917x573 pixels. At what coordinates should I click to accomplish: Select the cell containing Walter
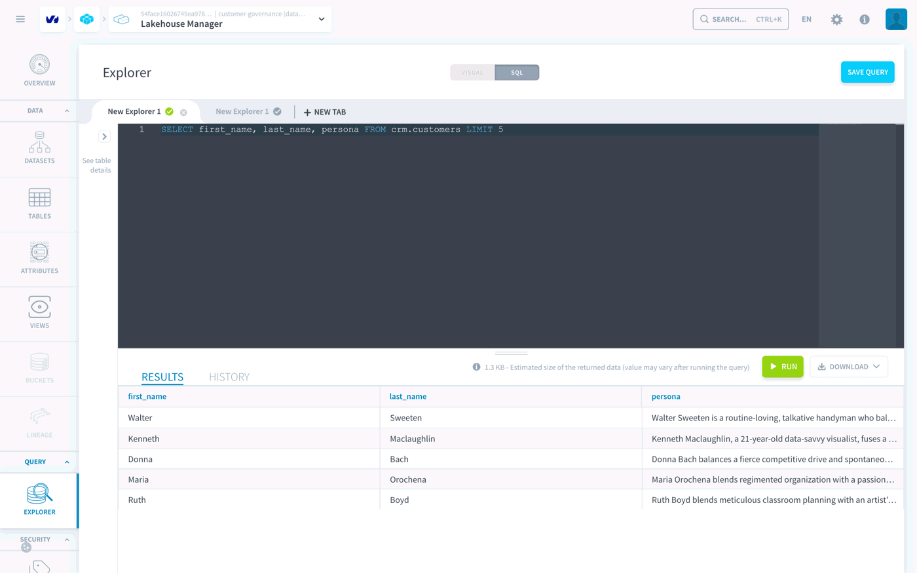249,418
